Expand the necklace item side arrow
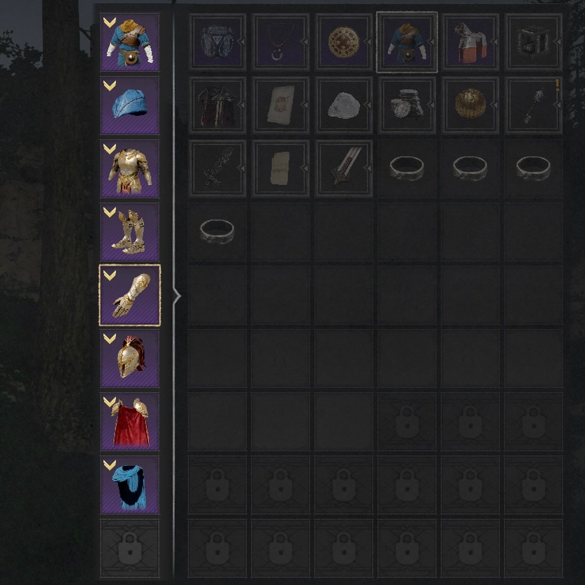 [305, 42]
